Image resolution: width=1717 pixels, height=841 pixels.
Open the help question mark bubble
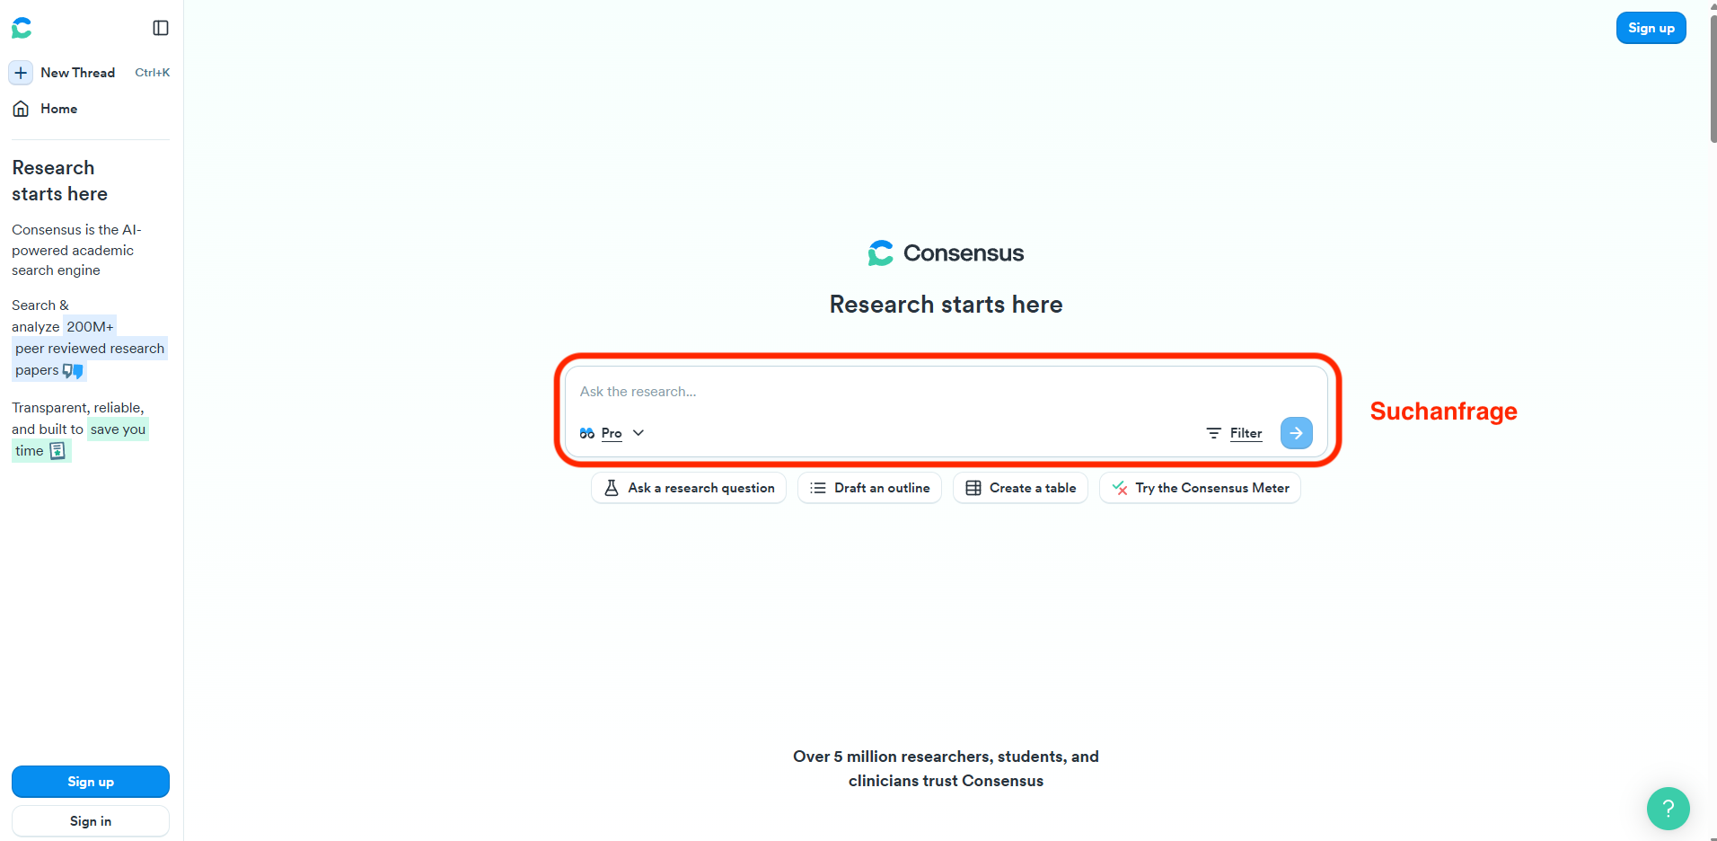1668,809
